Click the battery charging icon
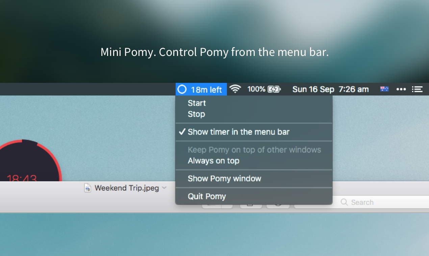The image size is (429, 256). 274,89
